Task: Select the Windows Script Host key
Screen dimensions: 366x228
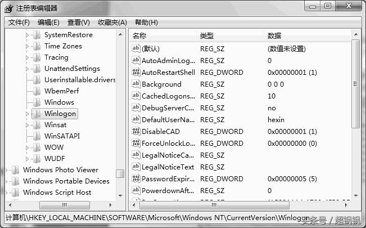Action: [57, 193]
